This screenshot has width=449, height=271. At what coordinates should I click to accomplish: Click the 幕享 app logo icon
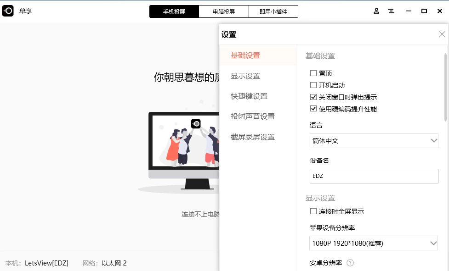coord(7,11)
